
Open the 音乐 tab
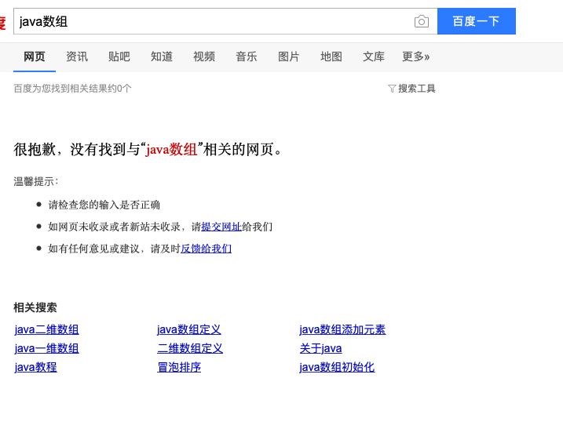pyautogui.click(x=247, y=56)
